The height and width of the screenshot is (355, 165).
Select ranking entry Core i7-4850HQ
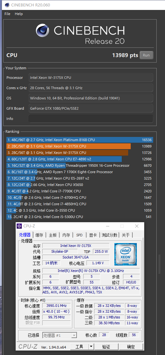[x=80, y=204]
